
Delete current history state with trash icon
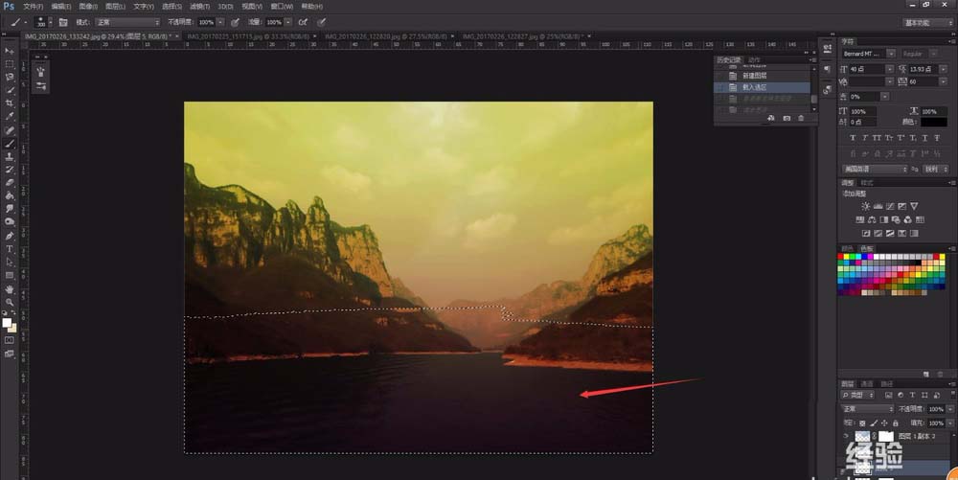click(x=801, y=118)
